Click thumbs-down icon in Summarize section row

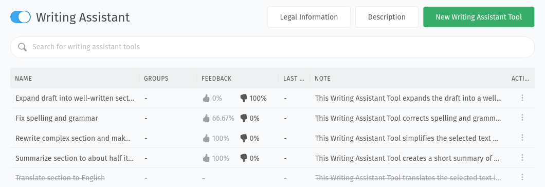coord(244,158)
